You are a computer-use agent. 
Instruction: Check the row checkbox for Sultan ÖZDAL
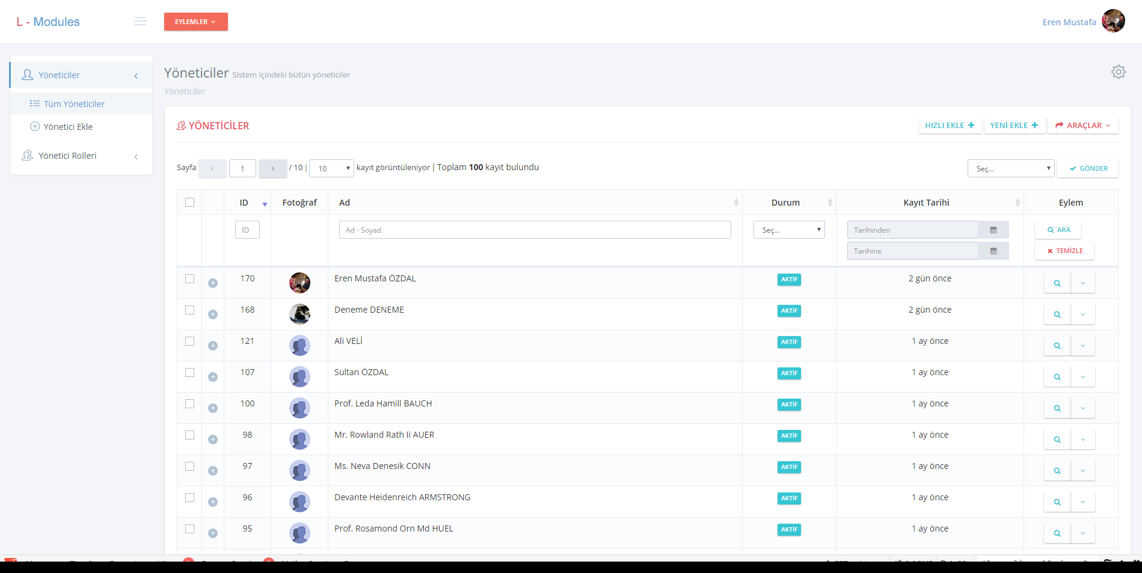(x=190, y=373)
